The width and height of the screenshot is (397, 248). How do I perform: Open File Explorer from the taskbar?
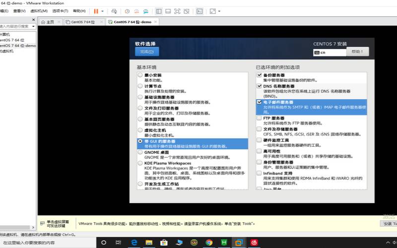click(x=149, y=243)
